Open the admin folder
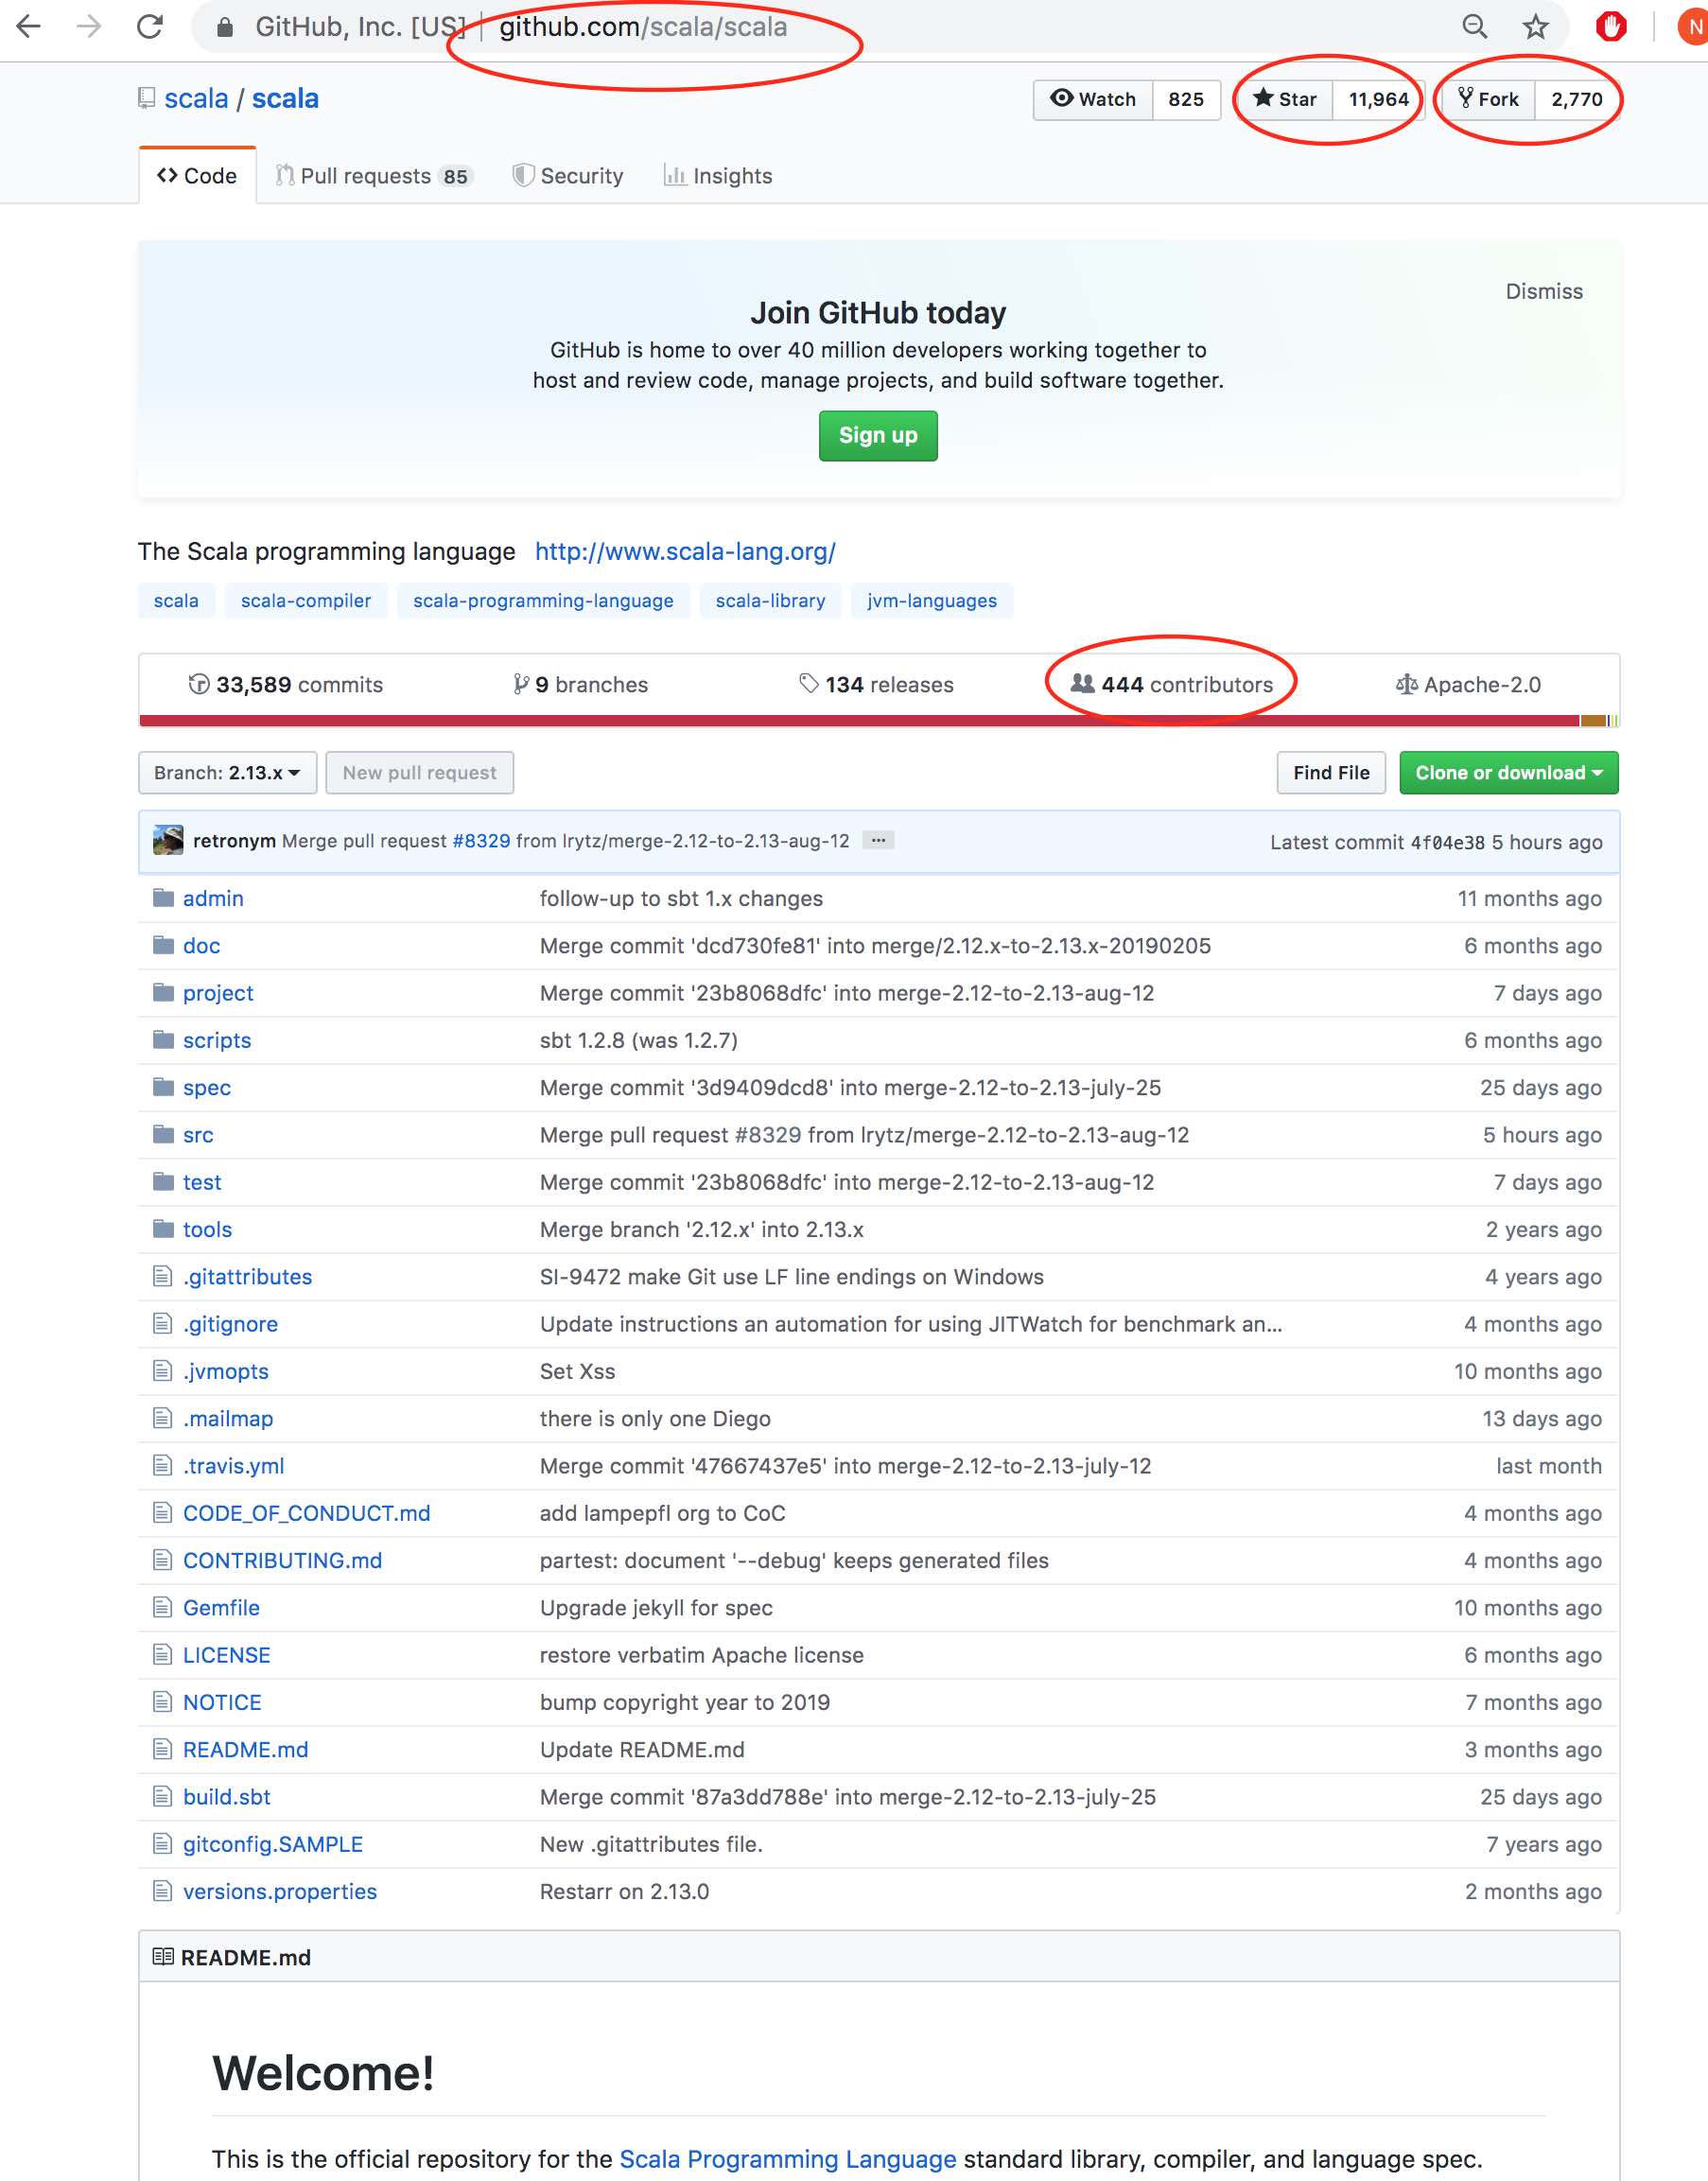The image size is (1708, 2181). point(213,898)
